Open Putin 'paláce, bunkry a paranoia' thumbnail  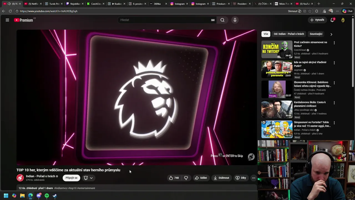(277, 69)
